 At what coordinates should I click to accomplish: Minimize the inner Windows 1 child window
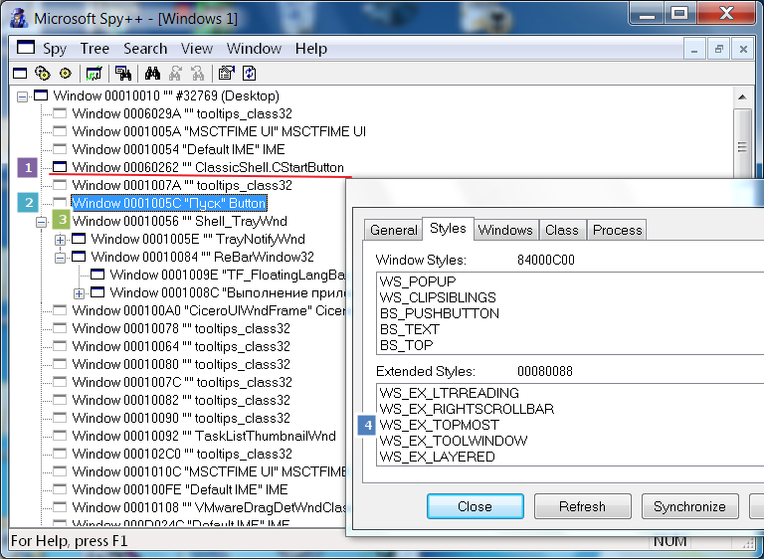[694, 49]
